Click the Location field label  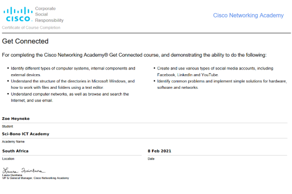(8, 159)
